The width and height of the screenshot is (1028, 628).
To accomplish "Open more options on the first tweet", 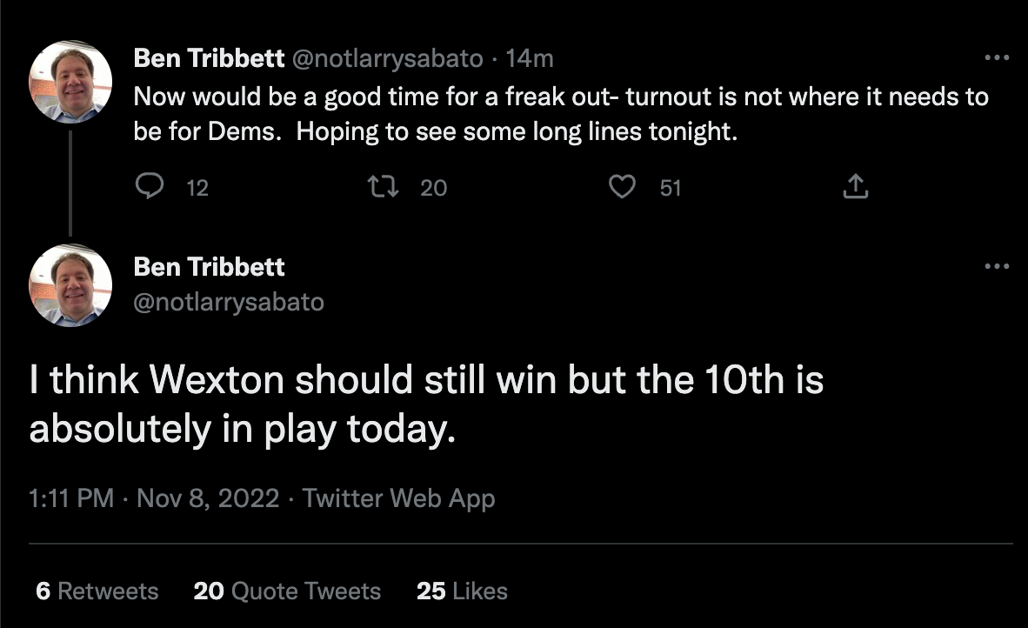I will (x=997, y=57).
